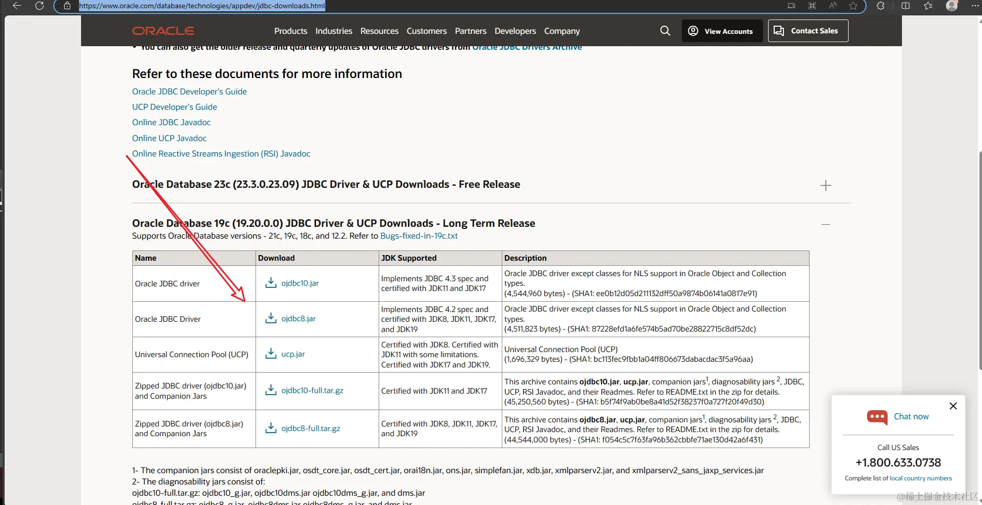Click the Universal Connection Pool (UCP) name cell
Screen dimensions: 982x505
[x=194, y=355]
